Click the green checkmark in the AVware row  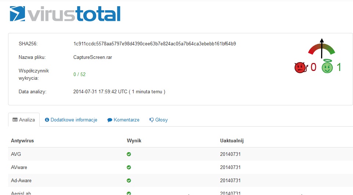[x=129, y=168]
